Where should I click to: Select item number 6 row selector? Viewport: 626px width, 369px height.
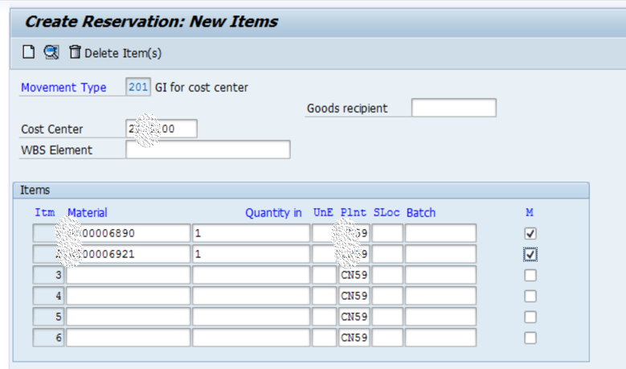click(x=48, y=338)
